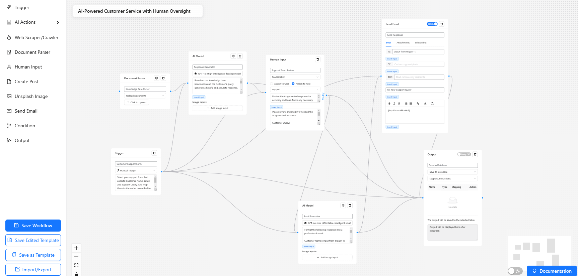Screen dimensions: 578x276
Task: Click the fit view canvas control
Action: coord(76,265)
